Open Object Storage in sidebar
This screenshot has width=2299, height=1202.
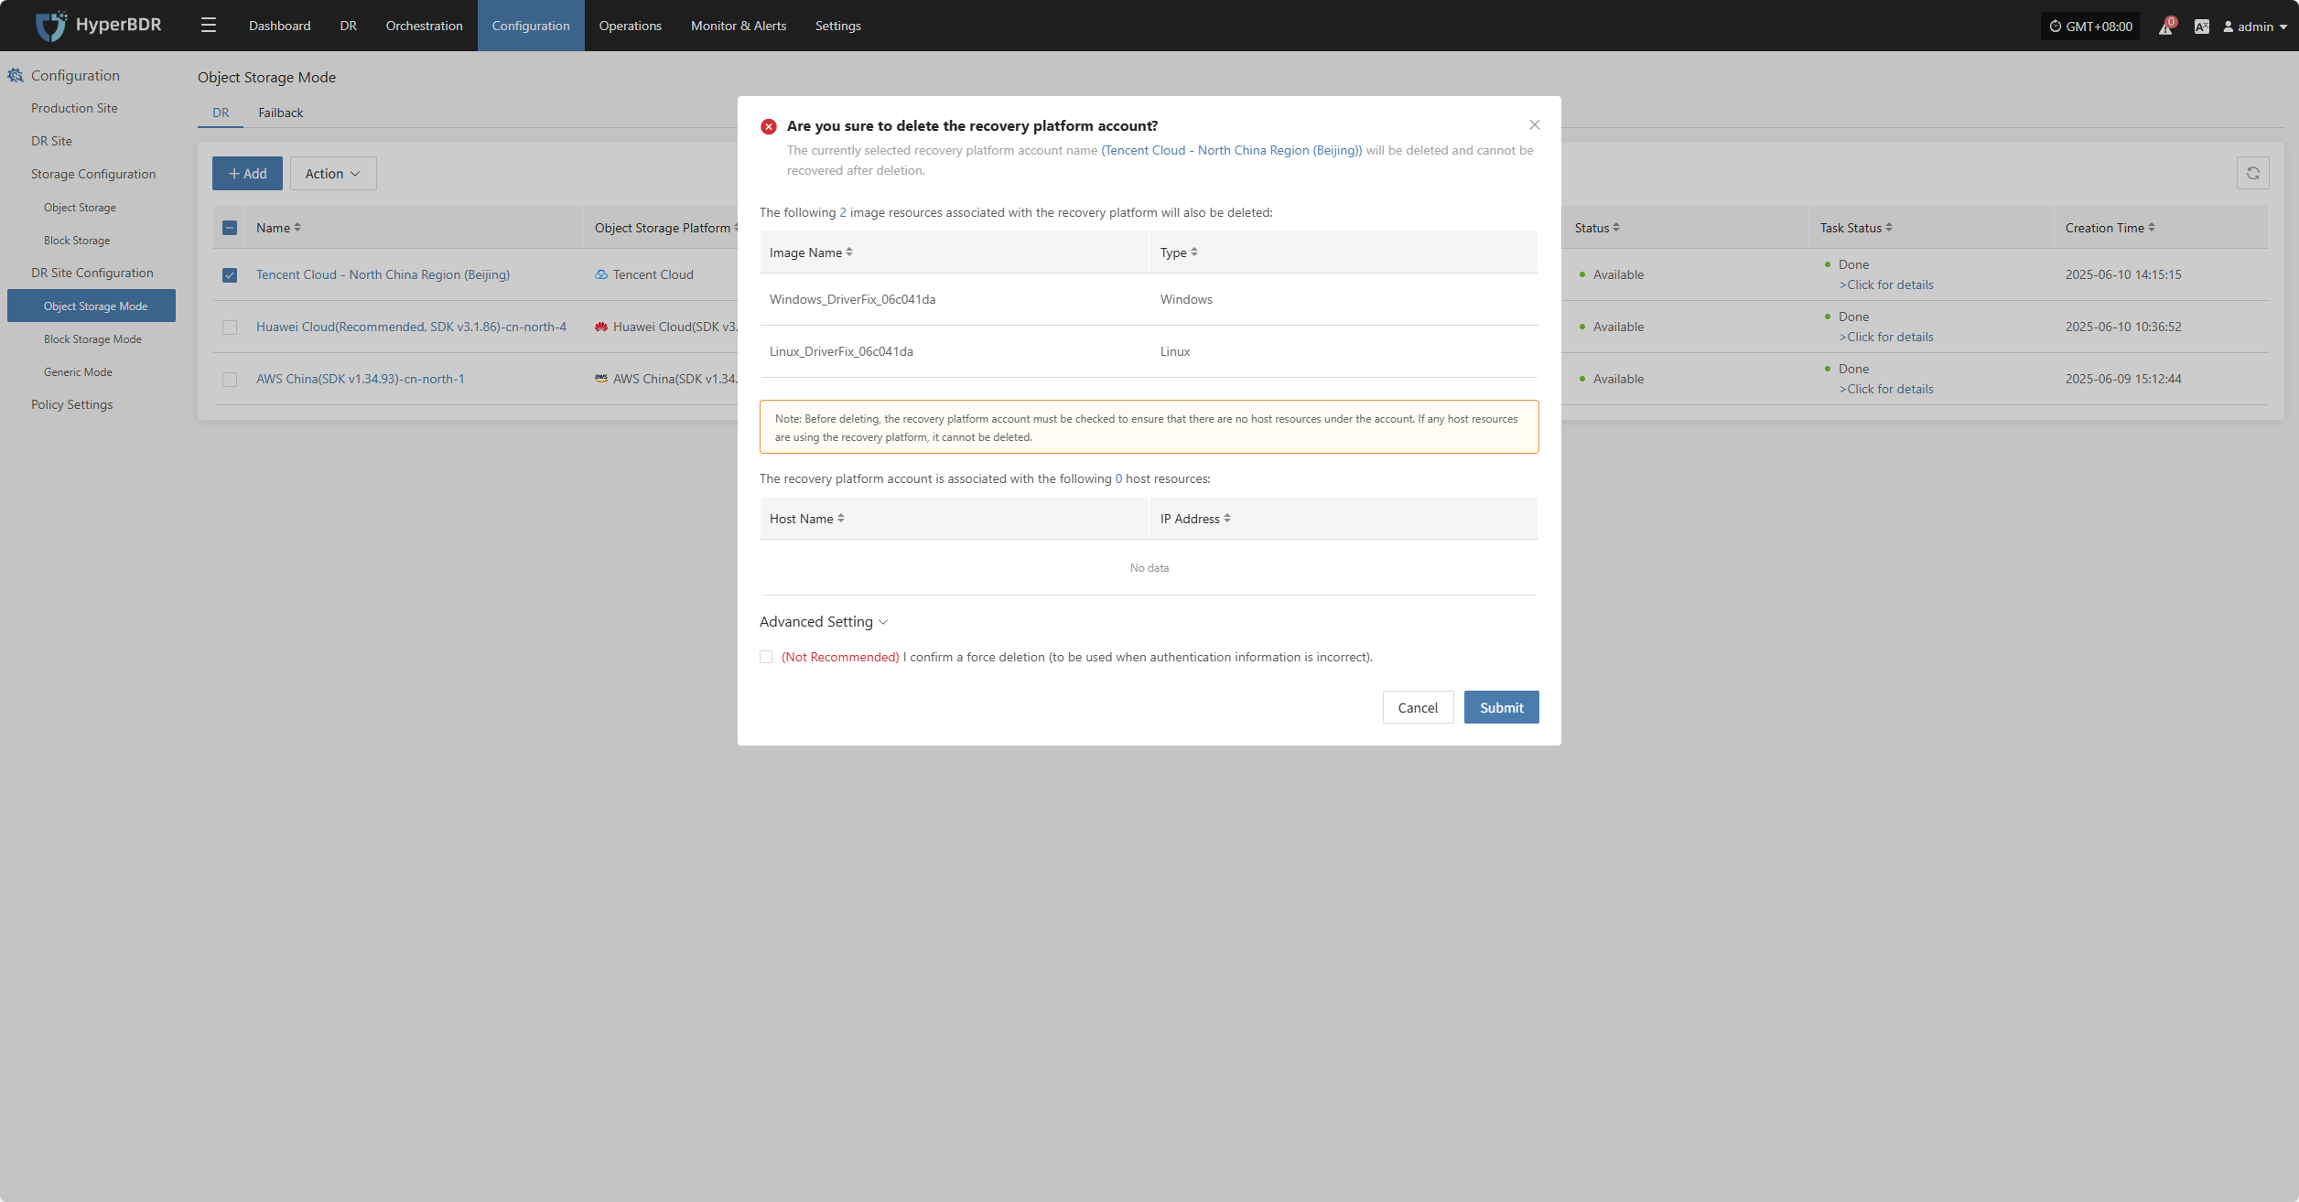[x=80, y=208]
